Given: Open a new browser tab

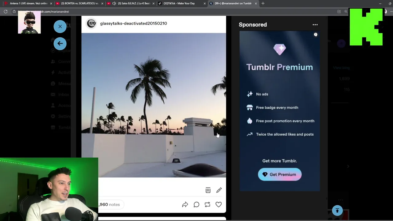Looking at the screenshot, I should (263, 3).
